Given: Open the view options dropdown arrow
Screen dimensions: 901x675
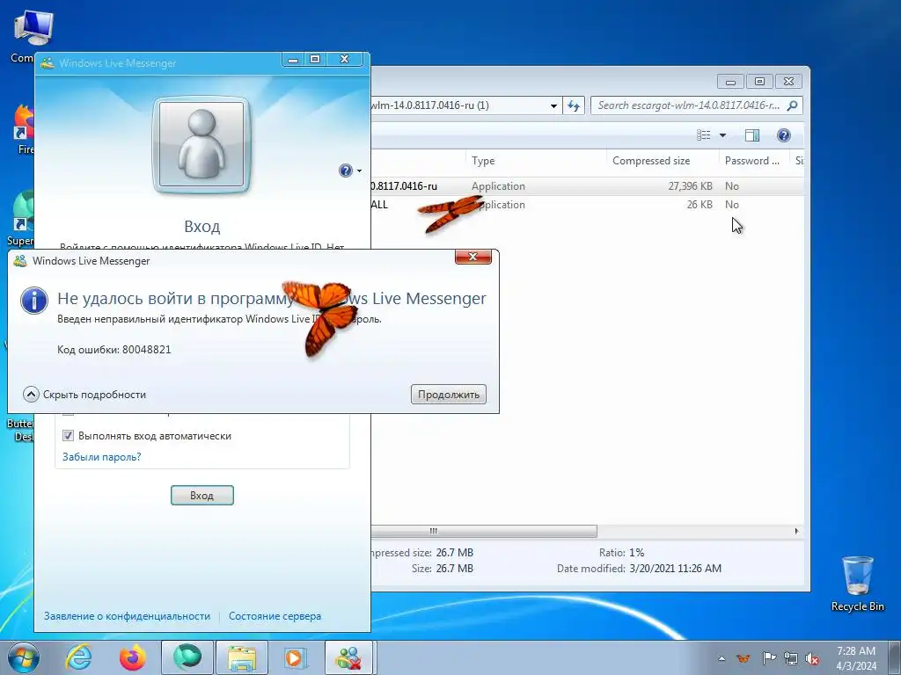Looking at the screenshot, I should tap(723, 135).
